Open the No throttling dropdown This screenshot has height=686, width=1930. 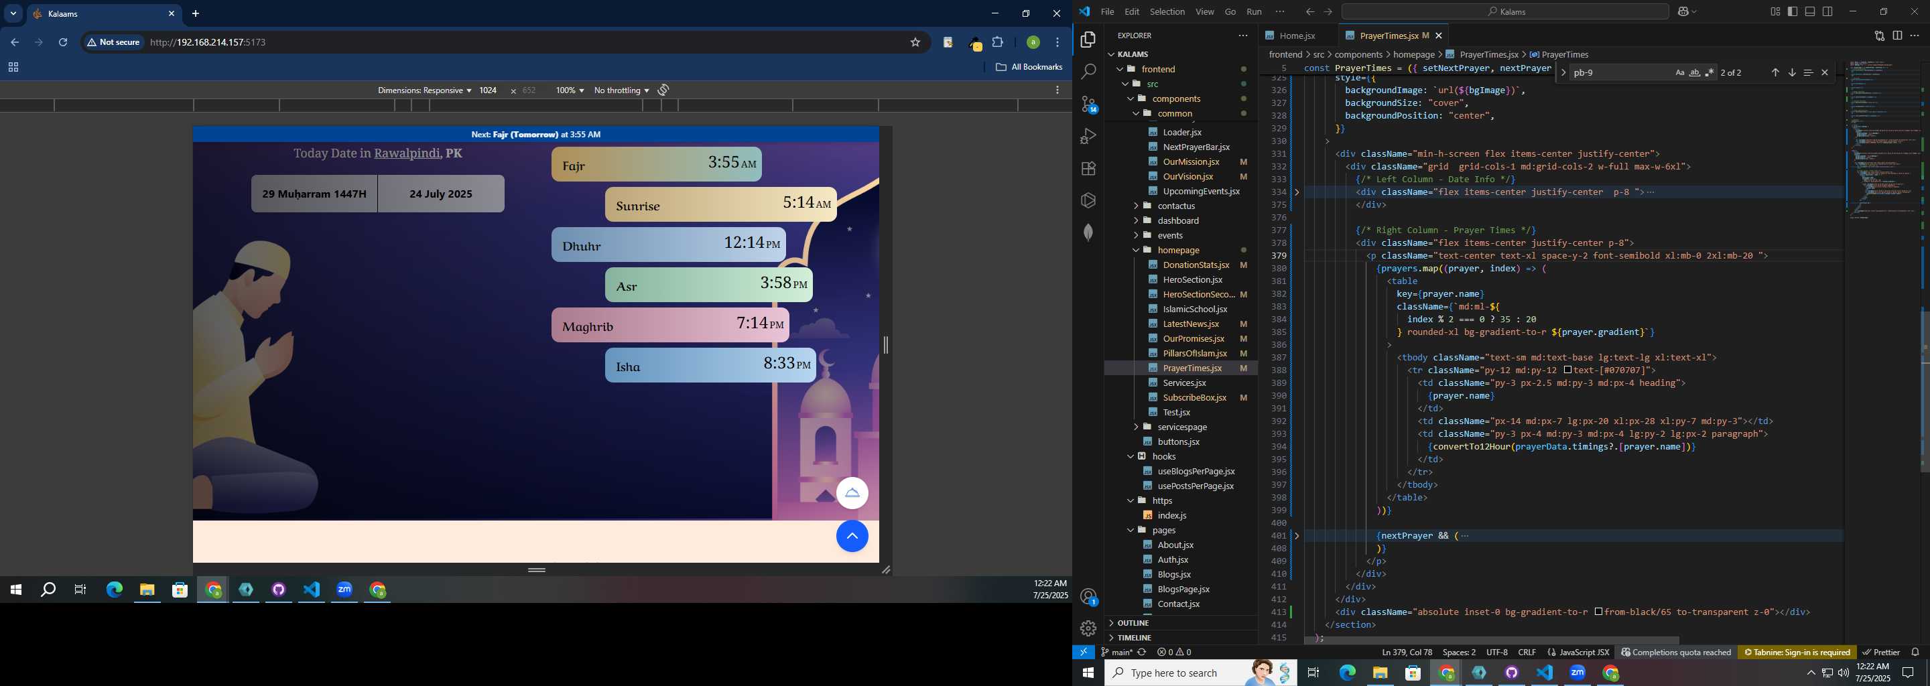tap(621, 90)
